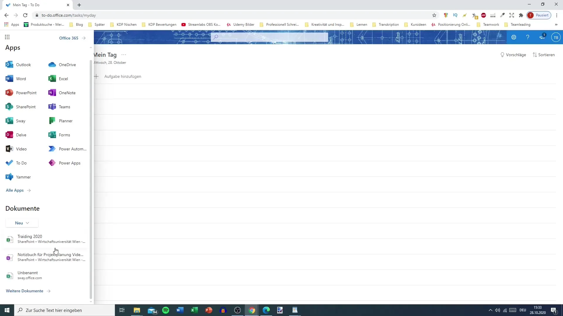Open the Delve app

(16, 135)
